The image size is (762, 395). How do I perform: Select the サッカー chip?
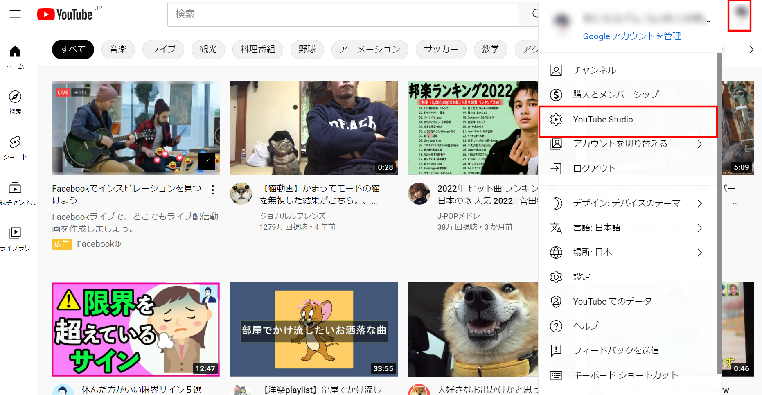tap(441, 50)
